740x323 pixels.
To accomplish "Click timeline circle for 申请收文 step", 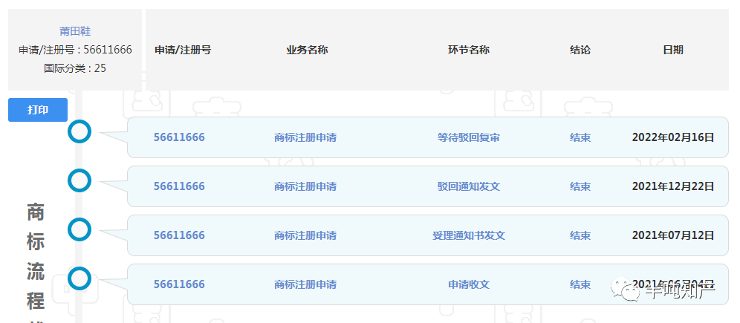I will [x=79, y=278].
